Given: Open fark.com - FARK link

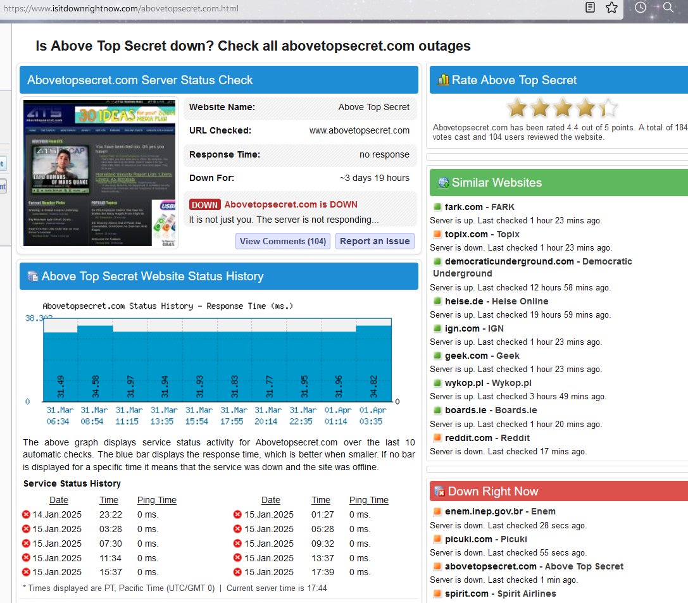Looking at the screenshot, I should coord(480,207).
